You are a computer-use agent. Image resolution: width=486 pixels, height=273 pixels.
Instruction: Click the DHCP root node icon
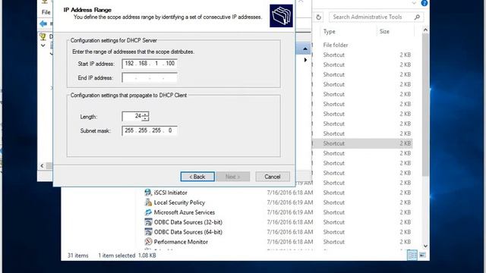tap(43, 37)
